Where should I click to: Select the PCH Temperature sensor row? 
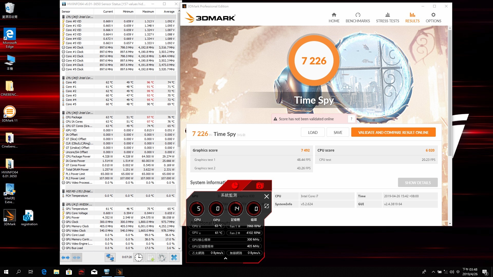[x=118, y=196]
